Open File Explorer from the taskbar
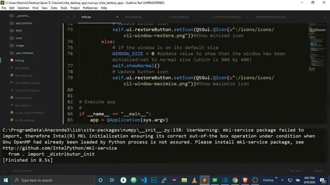 tap(185, 180)
